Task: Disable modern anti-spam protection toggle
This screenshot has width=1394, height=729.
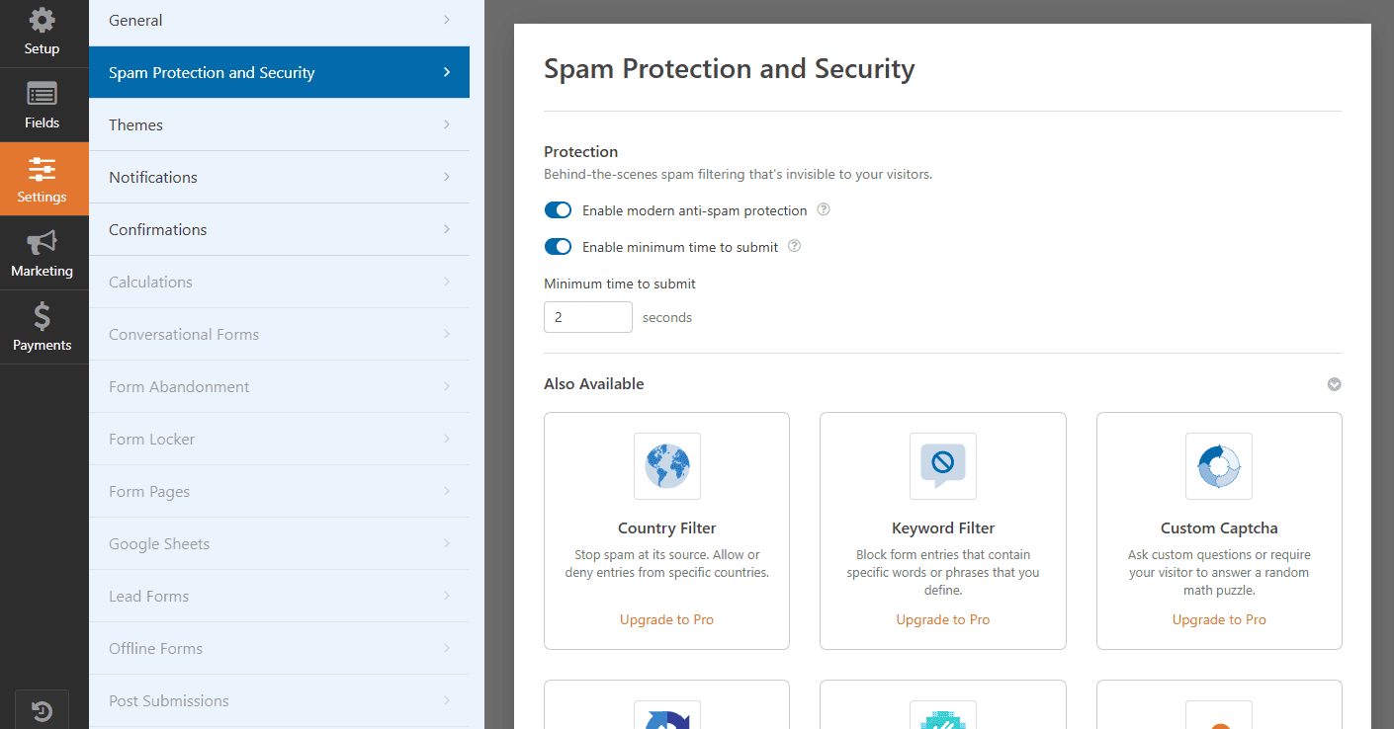Action: pos(559,210)
